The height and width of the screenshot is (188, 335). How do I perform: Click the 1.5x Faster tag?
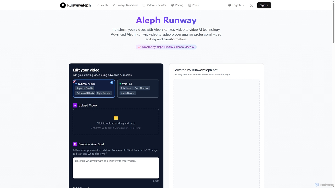[x=126, y=88]
